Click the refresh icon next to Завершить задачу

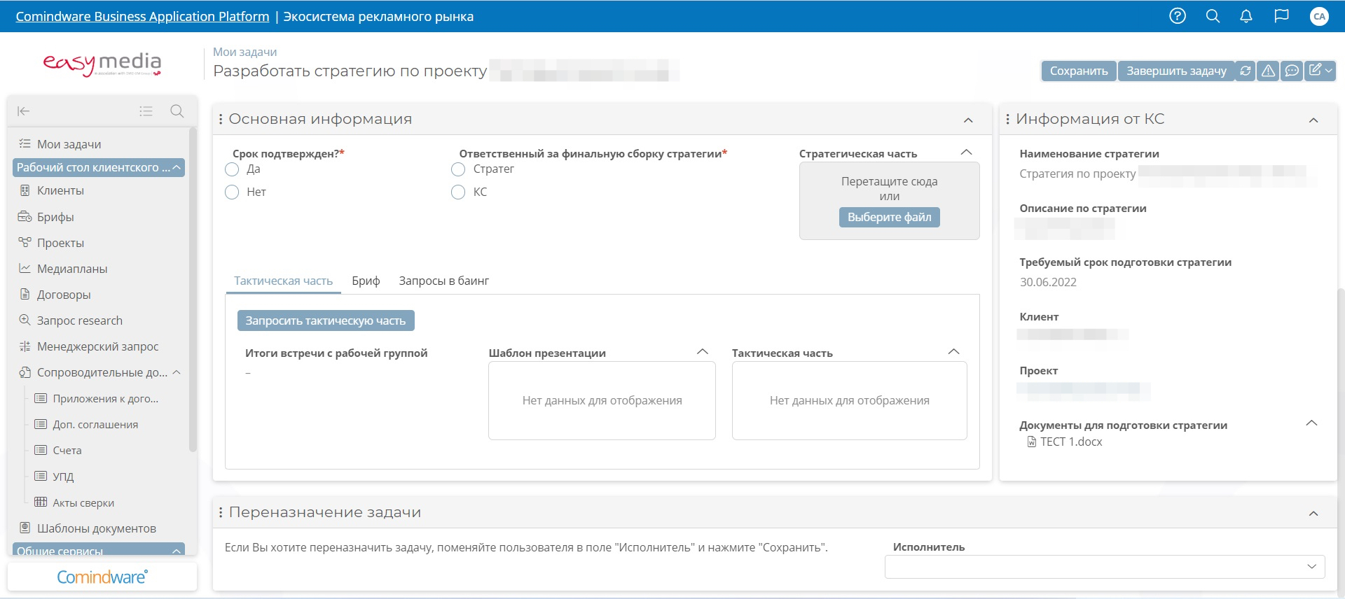[x=1245, y=71]
